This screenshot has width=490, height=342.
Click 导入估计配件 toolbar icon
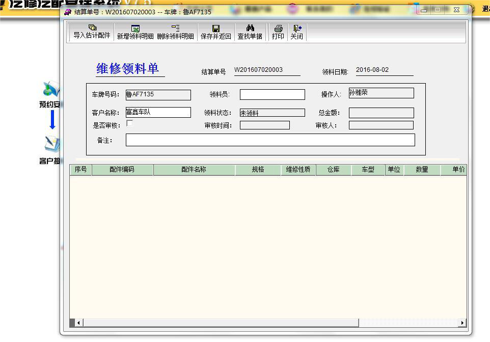point(92,32)
